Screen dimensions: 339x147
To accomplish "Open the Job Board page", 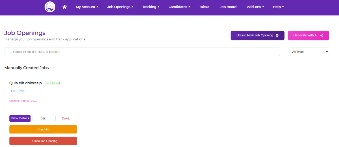I will pyautogui.click(x=228, y=7).
